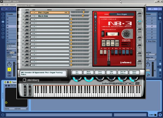Open the SETUP page button
The image size is (163, 118).
140,61
